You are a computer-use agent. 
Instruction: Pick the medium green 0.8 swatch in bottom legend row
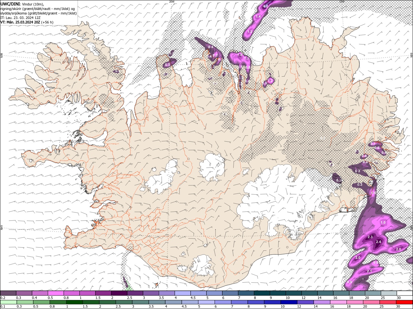pos(58,302)
